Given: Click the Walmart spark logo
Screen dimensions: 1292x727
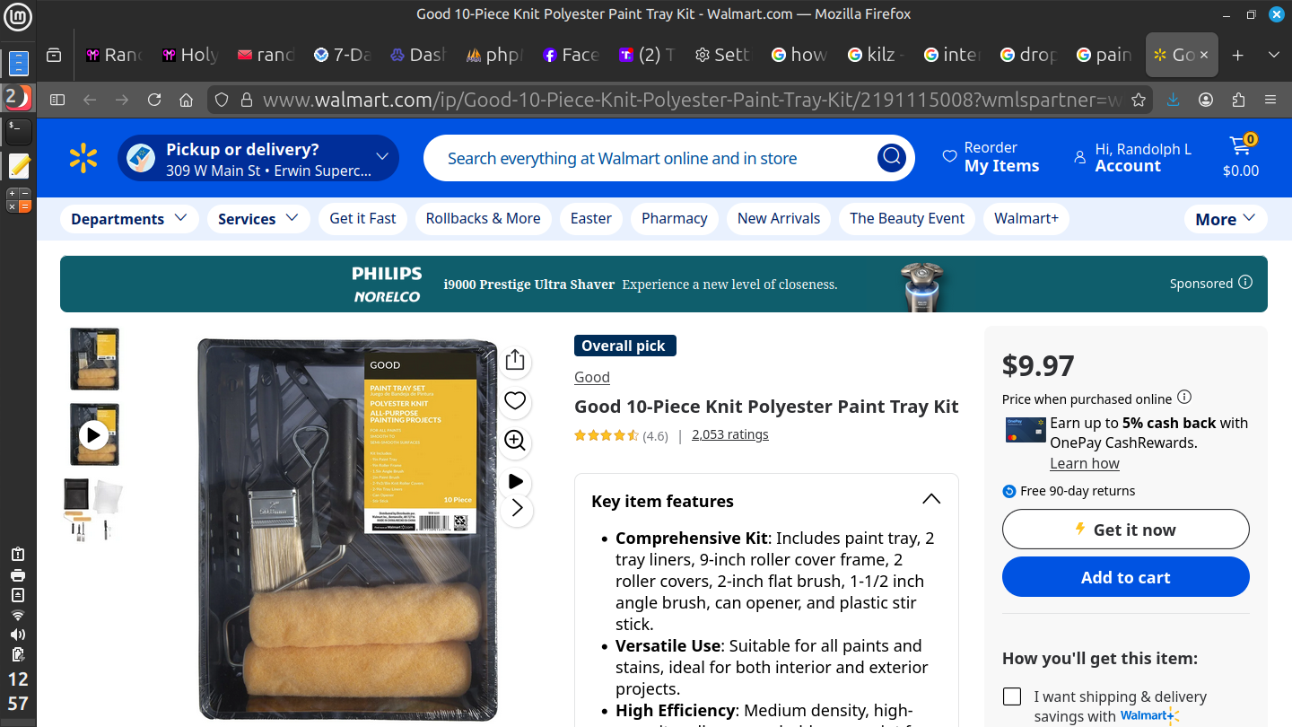Looking at the screenshot, I should pos(83,158).
